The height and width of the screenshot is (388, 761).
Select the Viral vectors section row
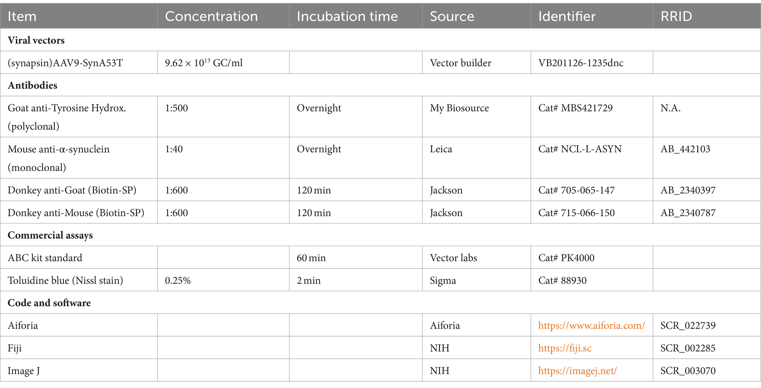click(380, 40)
